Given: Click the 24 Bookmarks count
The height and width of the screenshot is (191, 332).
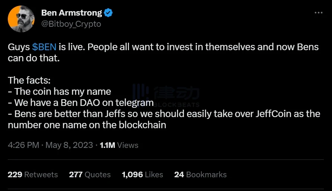Looking at the screenshot, I should [x=200, y=175].
